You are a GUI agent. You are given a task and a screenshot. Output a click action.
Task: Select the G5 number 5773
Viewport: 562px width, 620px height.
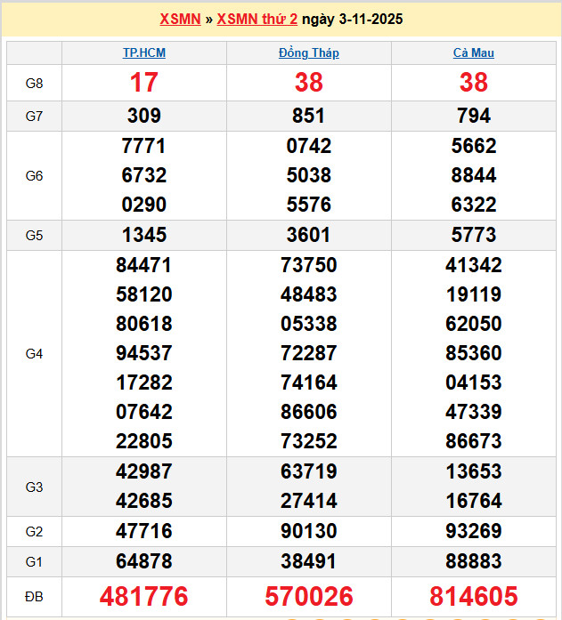(x=473, y=235)
